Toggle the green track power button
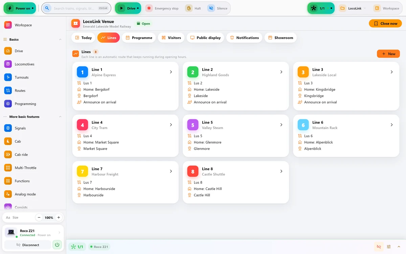Viewport: 406px width, 254px height. [57, 245]
